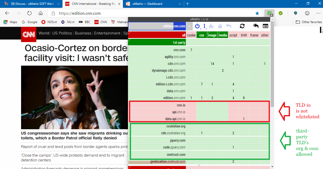Click the uMatrix power toggle icon
The height and width of the screenshot is (169, 323).
point(197,26)
